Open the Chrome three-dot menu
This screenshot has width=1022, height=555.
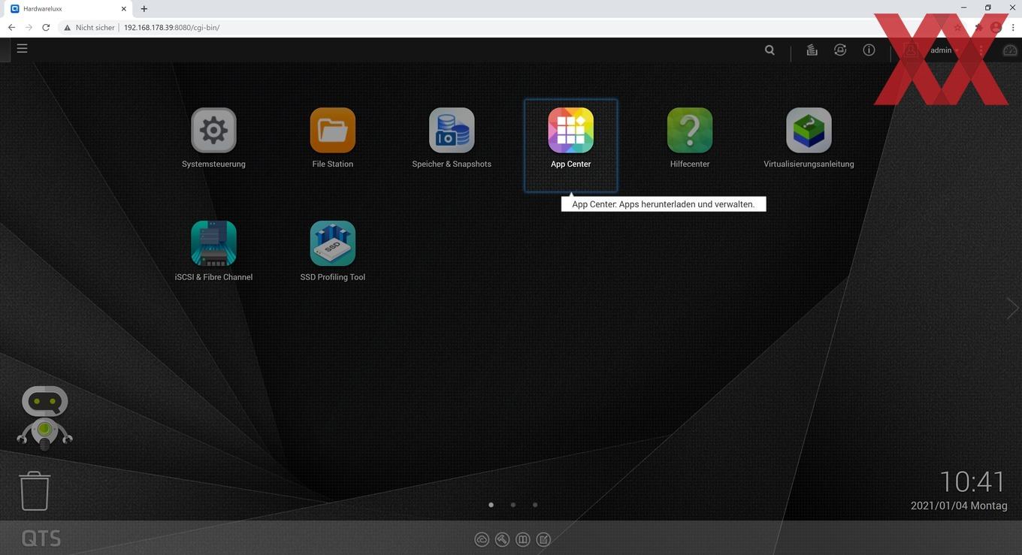point(1013,27)
